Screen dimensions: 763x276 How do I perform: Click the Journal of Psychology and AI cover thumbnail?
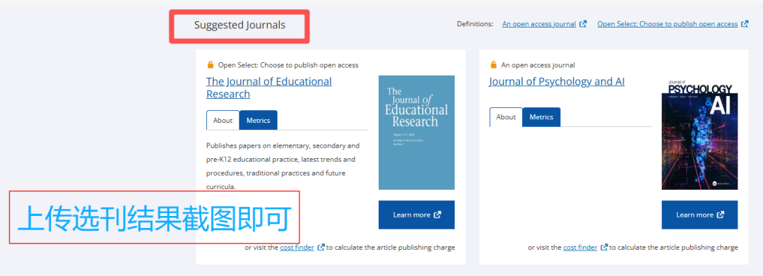point(699,133)
